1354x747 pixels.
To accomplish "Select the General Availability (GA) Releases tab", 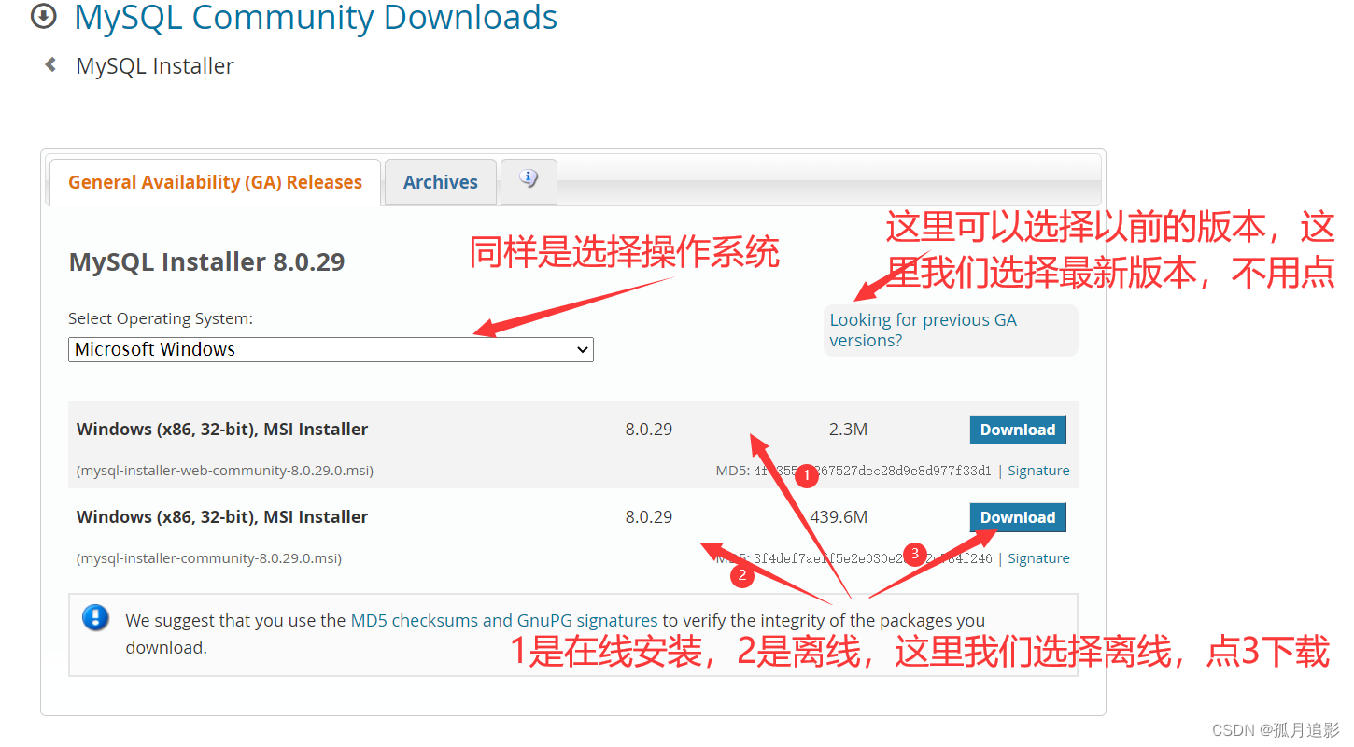I will tap(215, 182).
